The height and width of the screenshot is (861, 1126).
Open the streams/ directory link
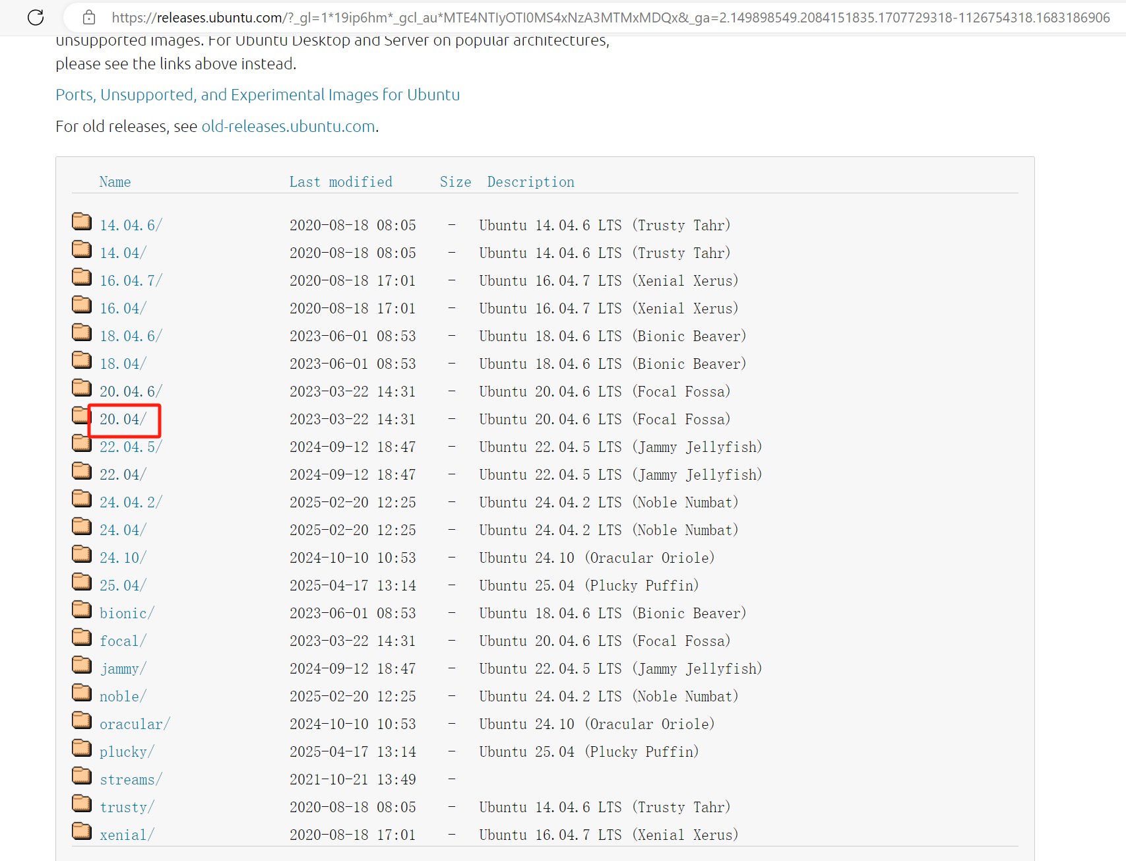pyautogui.click(x=131, y=780)
